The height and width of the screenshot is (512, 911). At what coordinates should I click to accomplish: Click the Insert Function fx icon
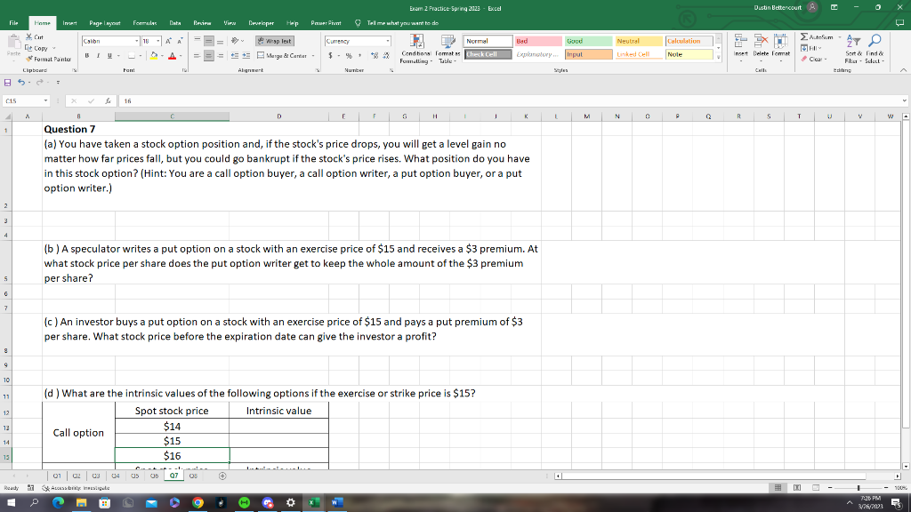pos(108,101)
